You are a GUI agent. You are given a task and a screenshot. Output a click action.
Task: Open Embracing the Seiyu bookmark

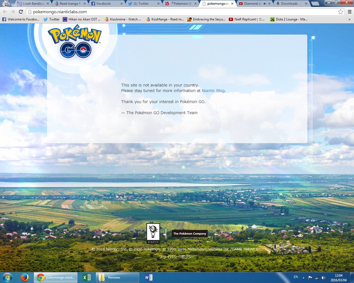point(206,19)
